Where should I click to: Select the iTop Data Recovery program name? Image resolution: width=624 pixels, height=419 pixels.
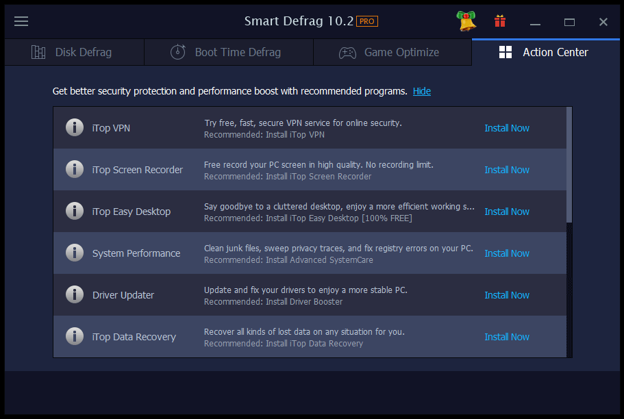click(134, 337)
